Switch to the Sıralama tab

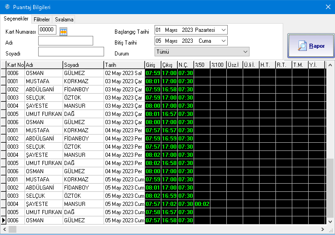[x=64, y=20]
